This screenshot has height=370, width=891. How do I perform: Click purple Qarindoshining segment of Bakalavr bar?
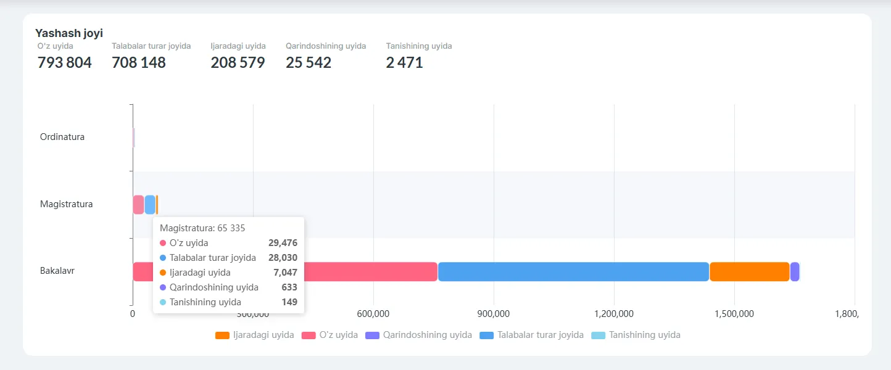(x=795, y=272)
